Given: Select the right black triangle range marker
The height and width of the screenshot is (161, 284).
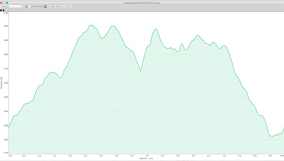Looking at the screenshot, I should pyautogui.click(x=4, y=11).
